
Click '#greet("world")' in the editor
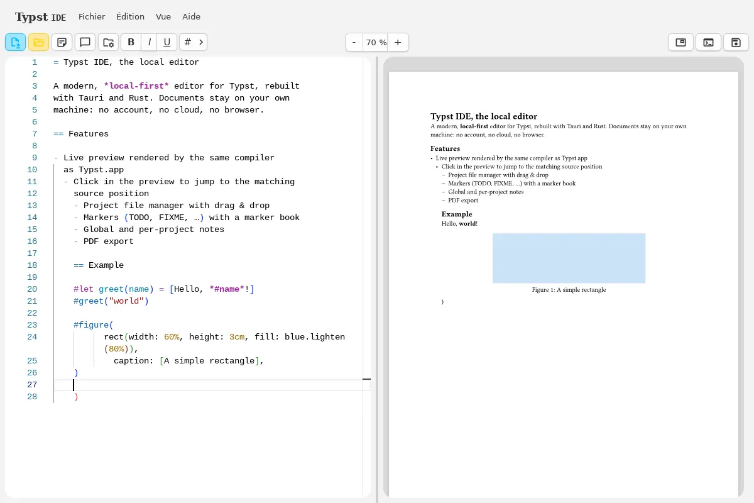[x=111, y=301]
